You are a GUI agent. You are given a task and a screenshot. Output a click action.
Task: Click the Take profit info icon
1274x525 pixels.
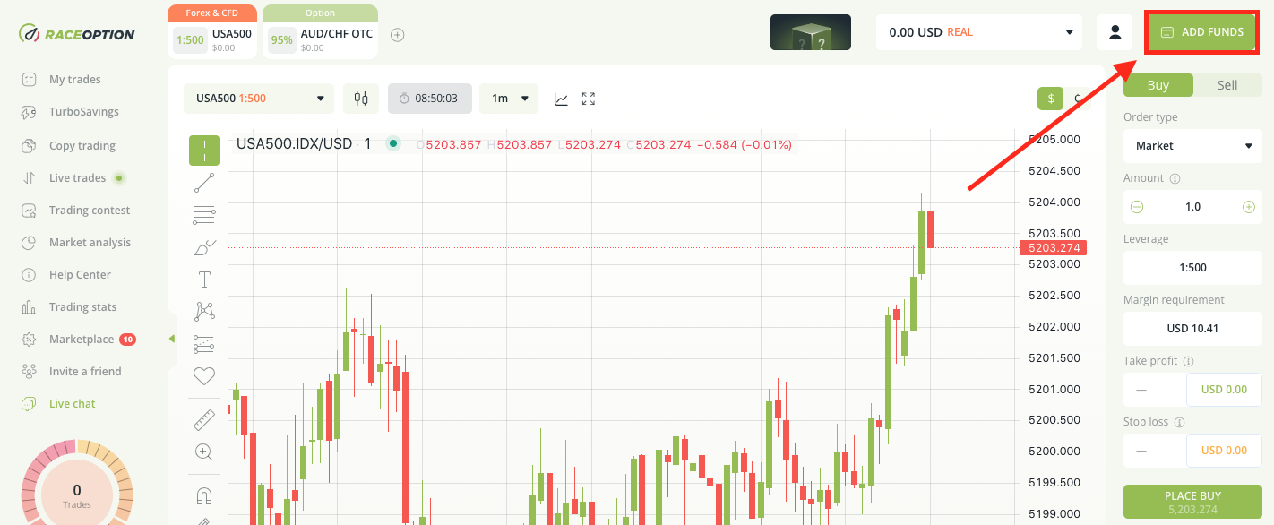[1189, 362]
